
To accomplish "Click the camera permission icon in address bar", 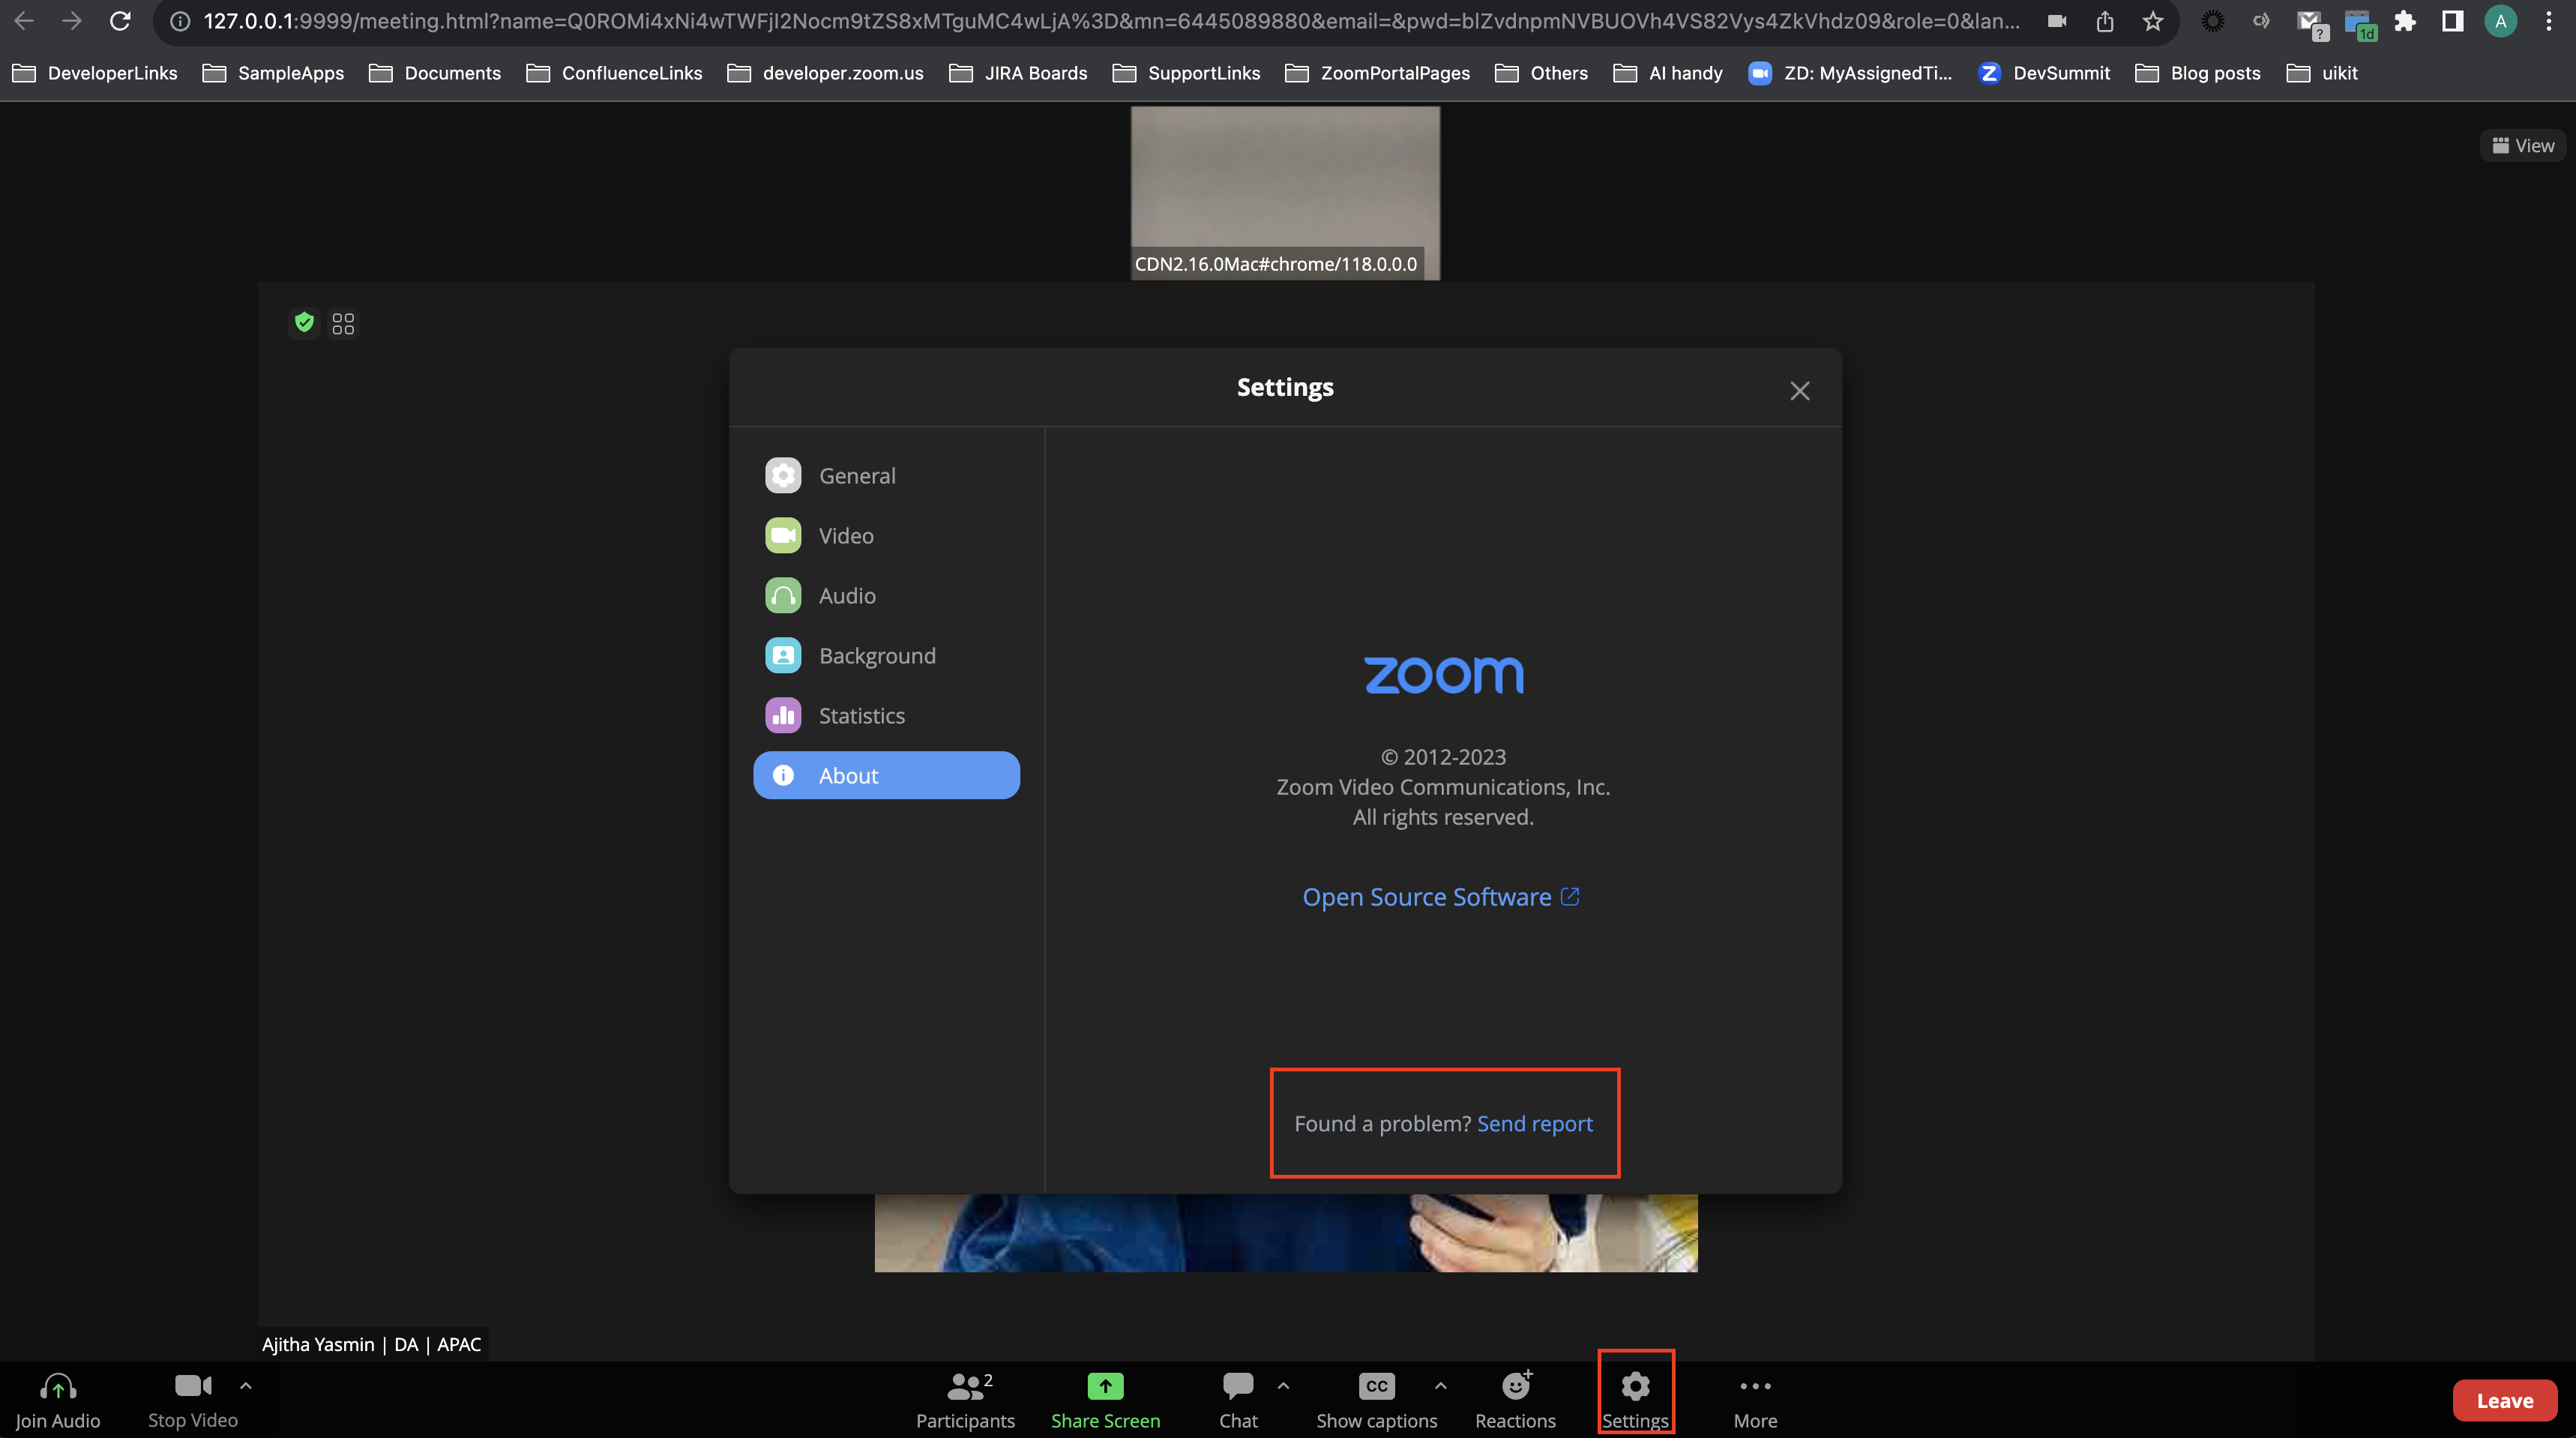I will coord(2056,21).
